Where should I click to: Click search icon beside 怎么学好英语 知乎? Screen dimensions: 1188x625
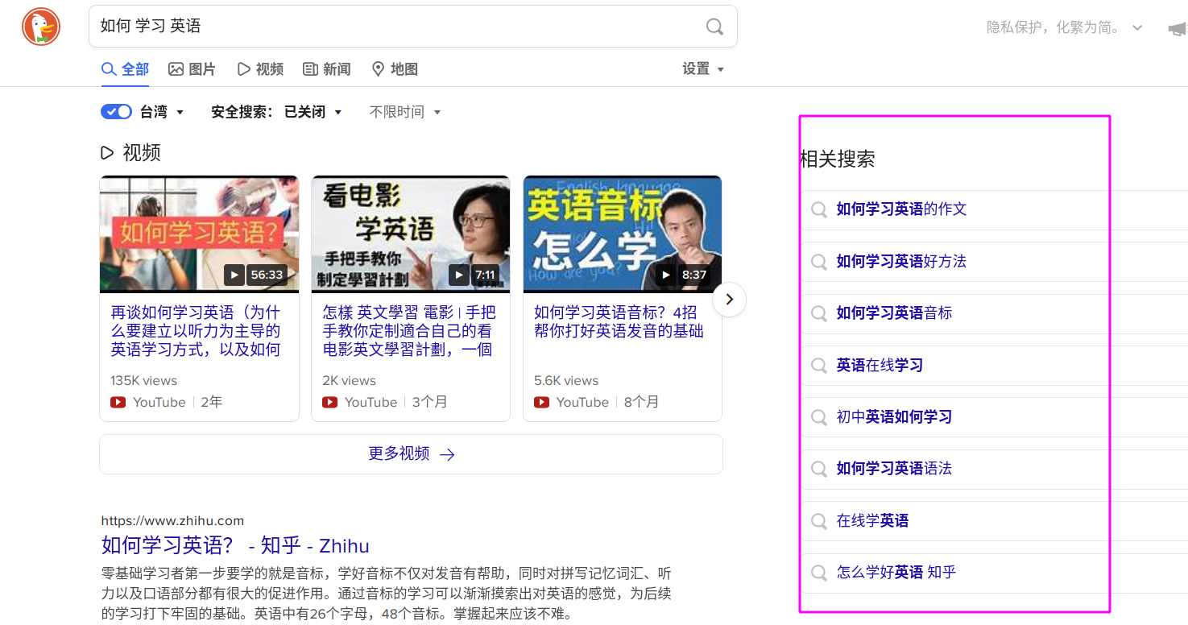(x=819, y=573)
